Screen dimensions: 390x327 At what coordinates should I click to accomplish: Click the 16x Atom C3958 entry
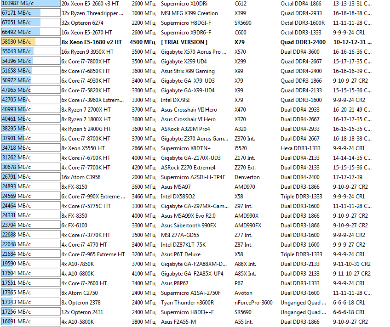81,178
